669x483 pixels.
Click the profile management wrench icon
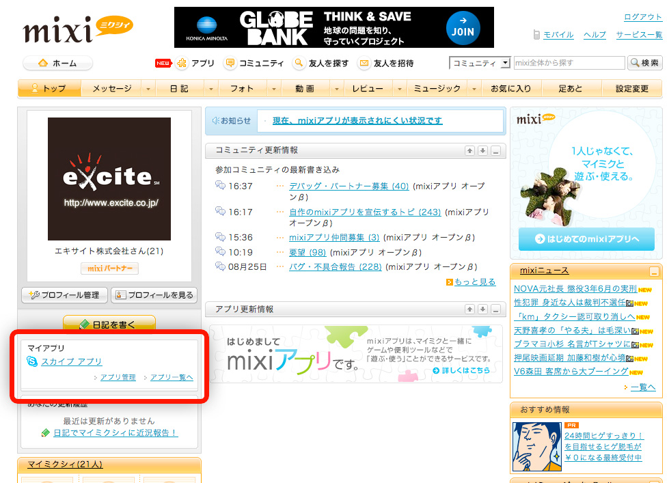coord(34,295)
